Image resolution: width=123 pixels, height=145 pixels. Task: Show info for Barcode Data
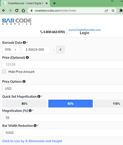[24, 42]
